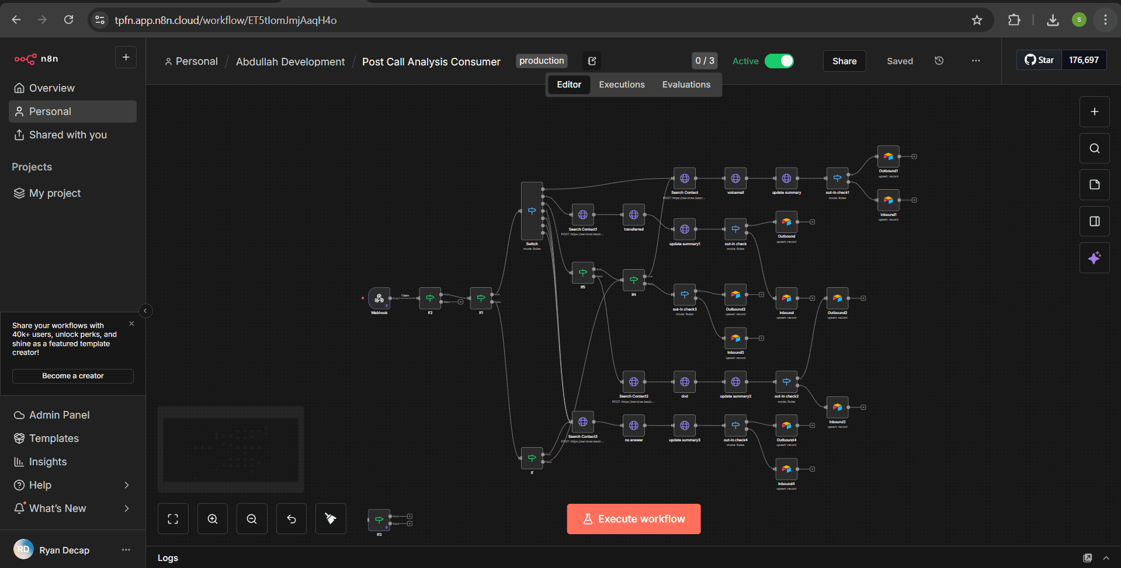
Task: Click the Execute workflow button
Action: coord(633,519)
